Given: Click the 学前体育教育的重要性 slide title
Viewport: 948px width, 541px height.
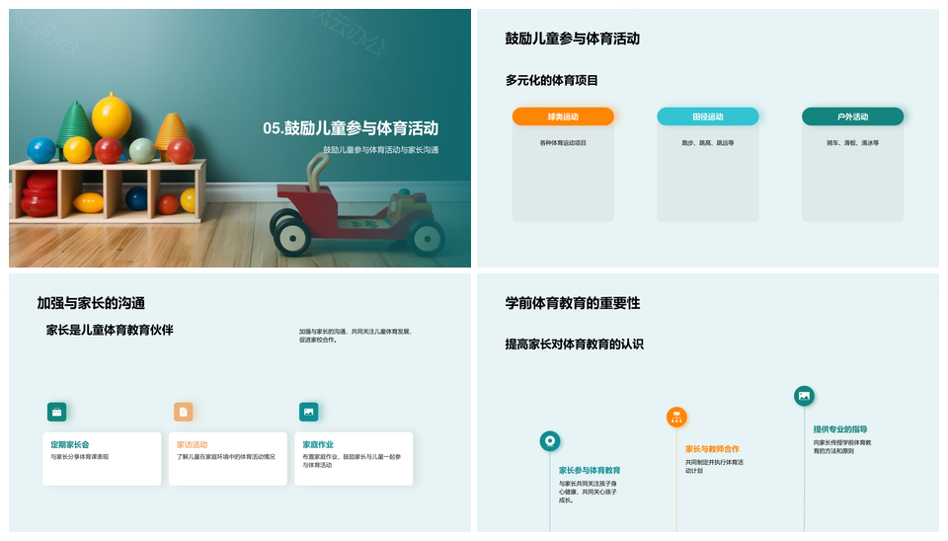Looking at the screenshot, I should point(572,303).
